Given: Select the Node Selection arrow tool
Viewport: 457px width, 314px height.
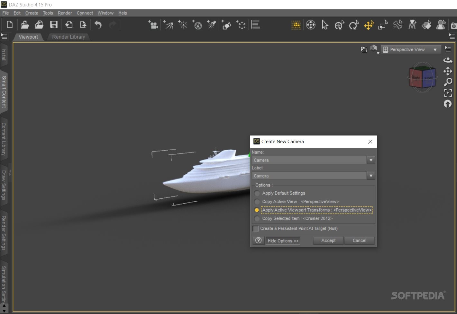Looking at the screenshot, I should click(325, 25).
